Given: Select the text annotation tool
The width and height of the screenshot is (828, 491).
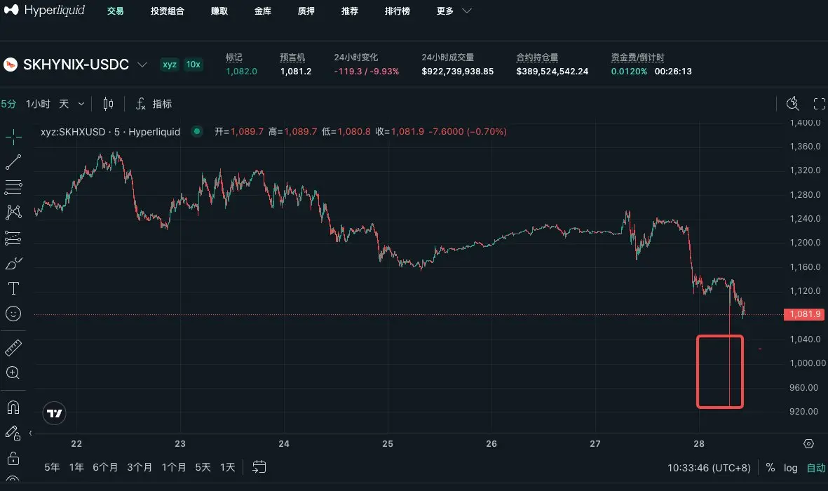Looking at the screenshot, I should [13, 288].
